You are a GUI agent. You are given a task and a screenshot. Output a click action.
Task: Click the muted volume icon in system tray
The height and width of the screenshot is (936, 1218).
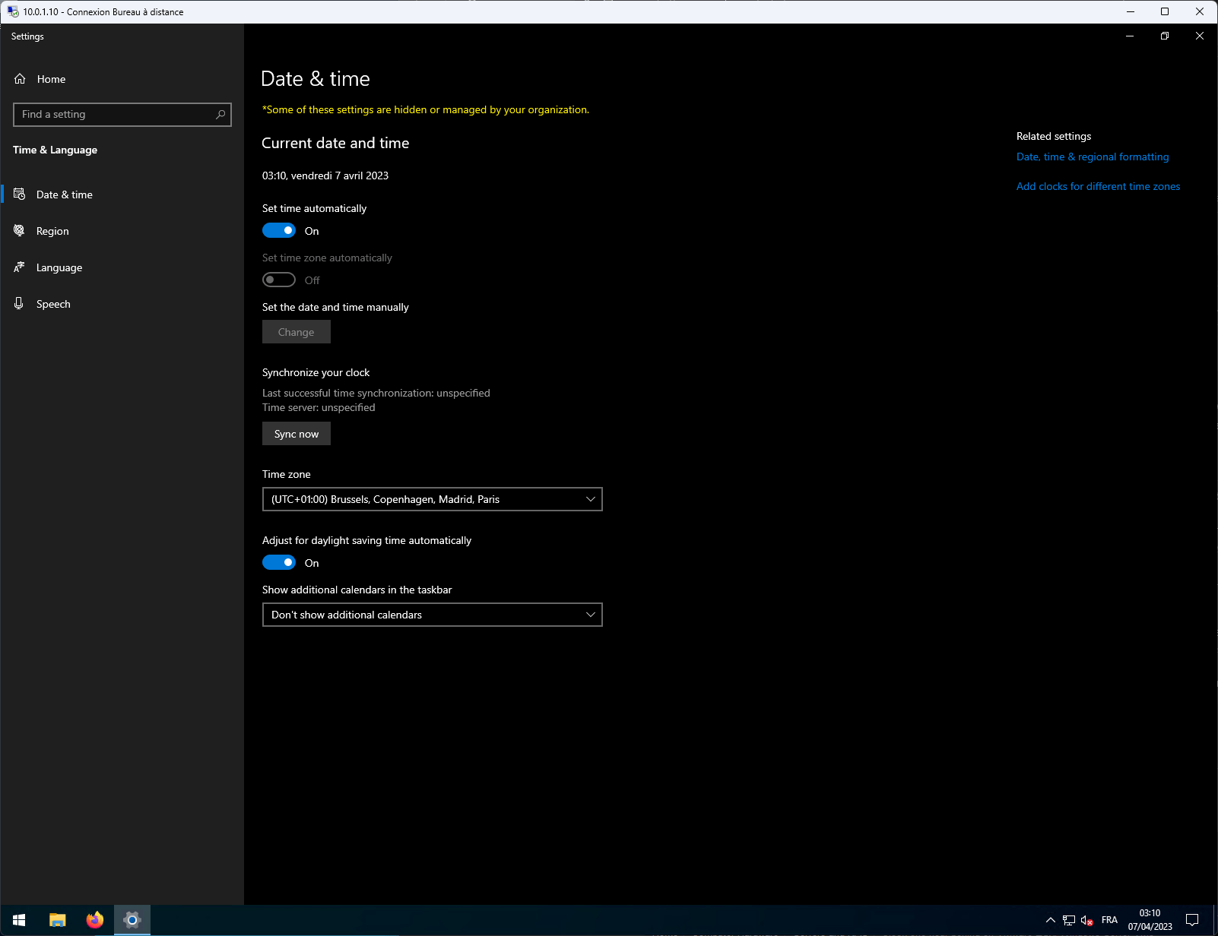[1087, 920]
